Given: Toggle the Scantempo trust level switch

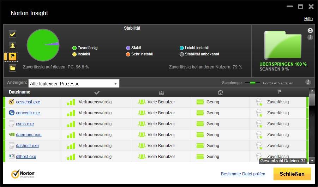Looking at the screenshot, I should click(x=252, y=83).
